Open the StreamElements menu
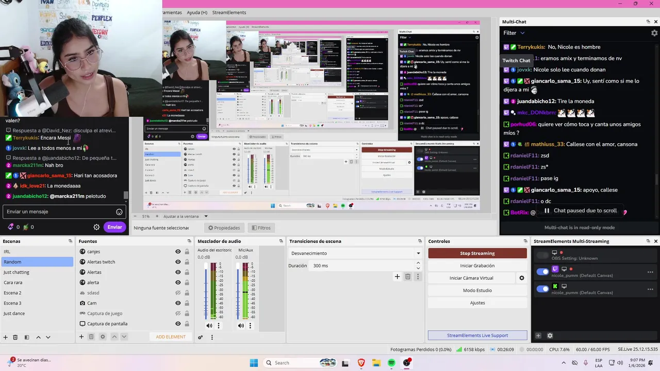 [229, 12]
